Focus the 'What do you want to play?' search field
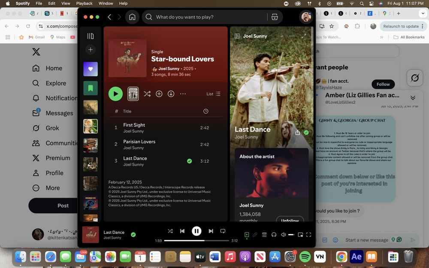Screen dimensions: 429x268 pyautogui.click(x=205, y=17)
